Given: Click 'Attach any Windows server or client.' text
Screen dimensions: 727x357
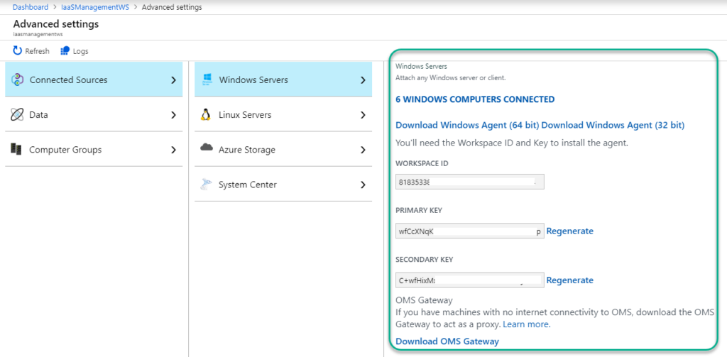Looking at the screenshot, I should pos(450,78).
